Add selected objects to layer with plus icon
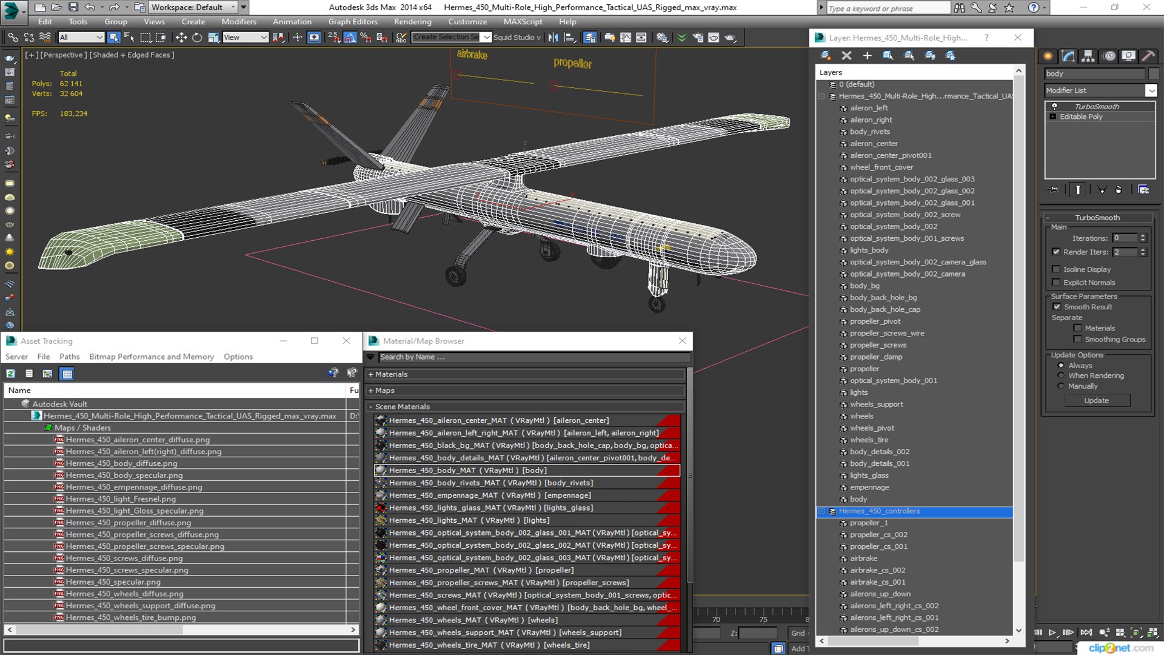1164x655 pixels. (868, 56)
